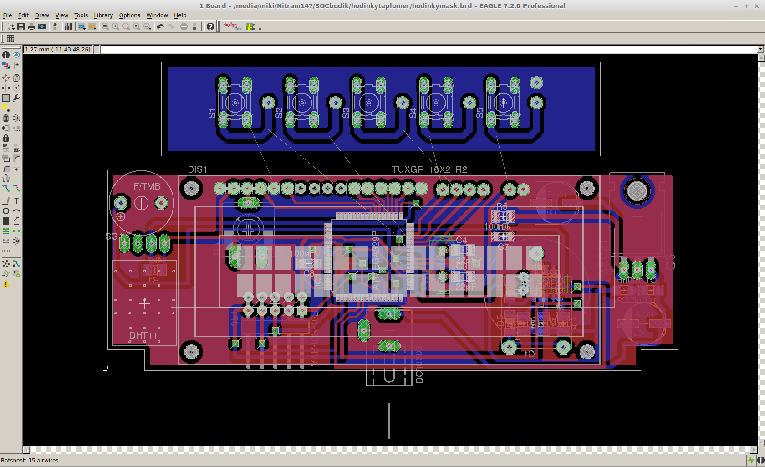765x467 pixels.
Task: Open the Errors warning triangle
Action: click(6, 284)
